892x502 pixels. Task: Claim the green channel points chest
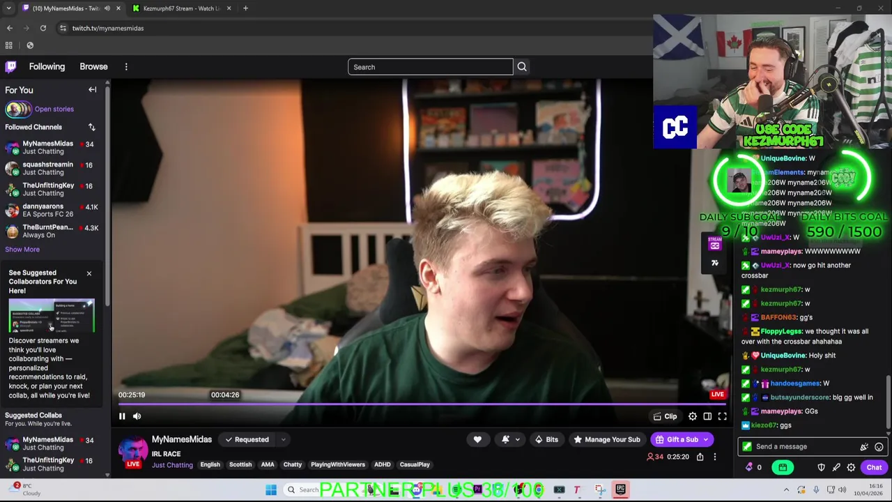pos(783,468)
